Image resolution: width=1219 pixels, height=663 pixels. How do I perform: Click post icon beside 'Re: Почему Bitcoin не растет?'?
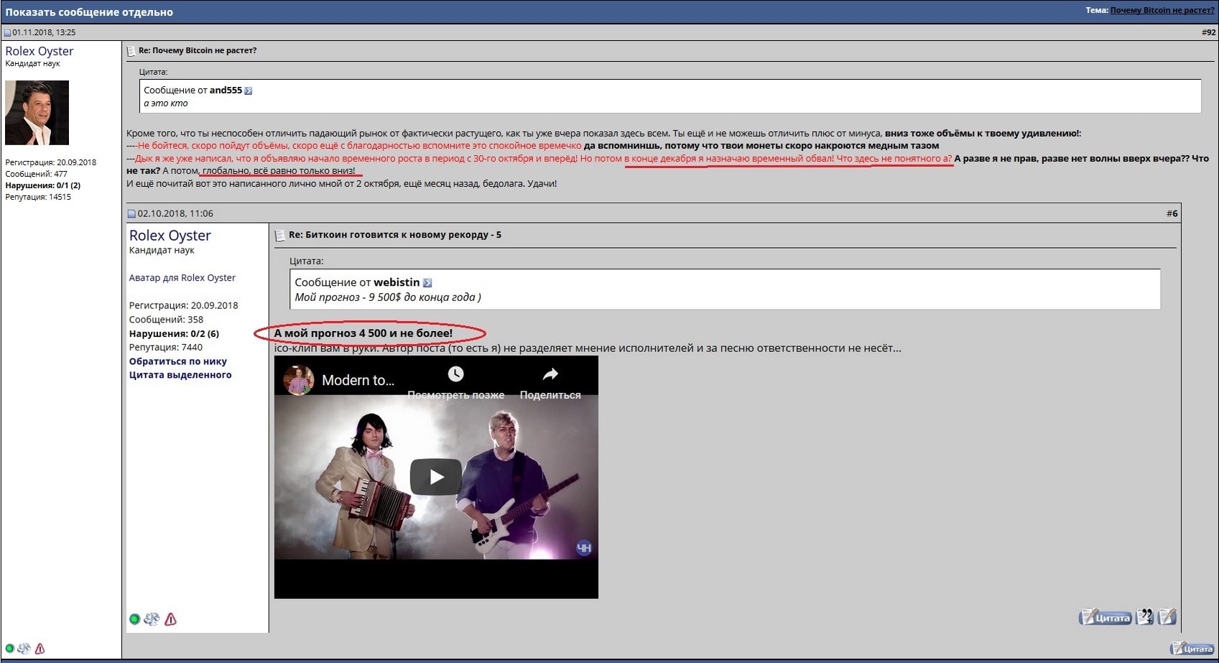(x=131, y=51)
